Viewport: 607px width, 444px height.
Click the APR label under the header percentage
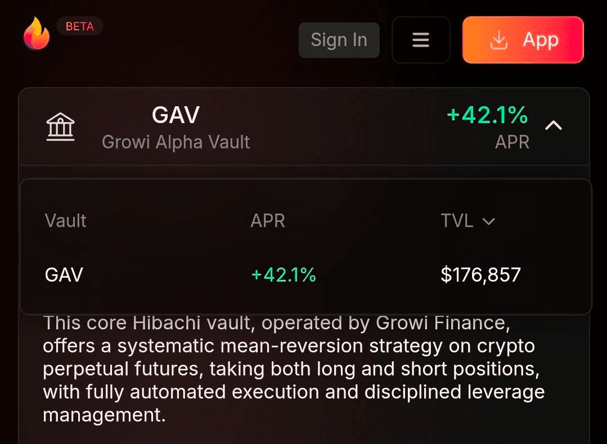click(512, 142)
